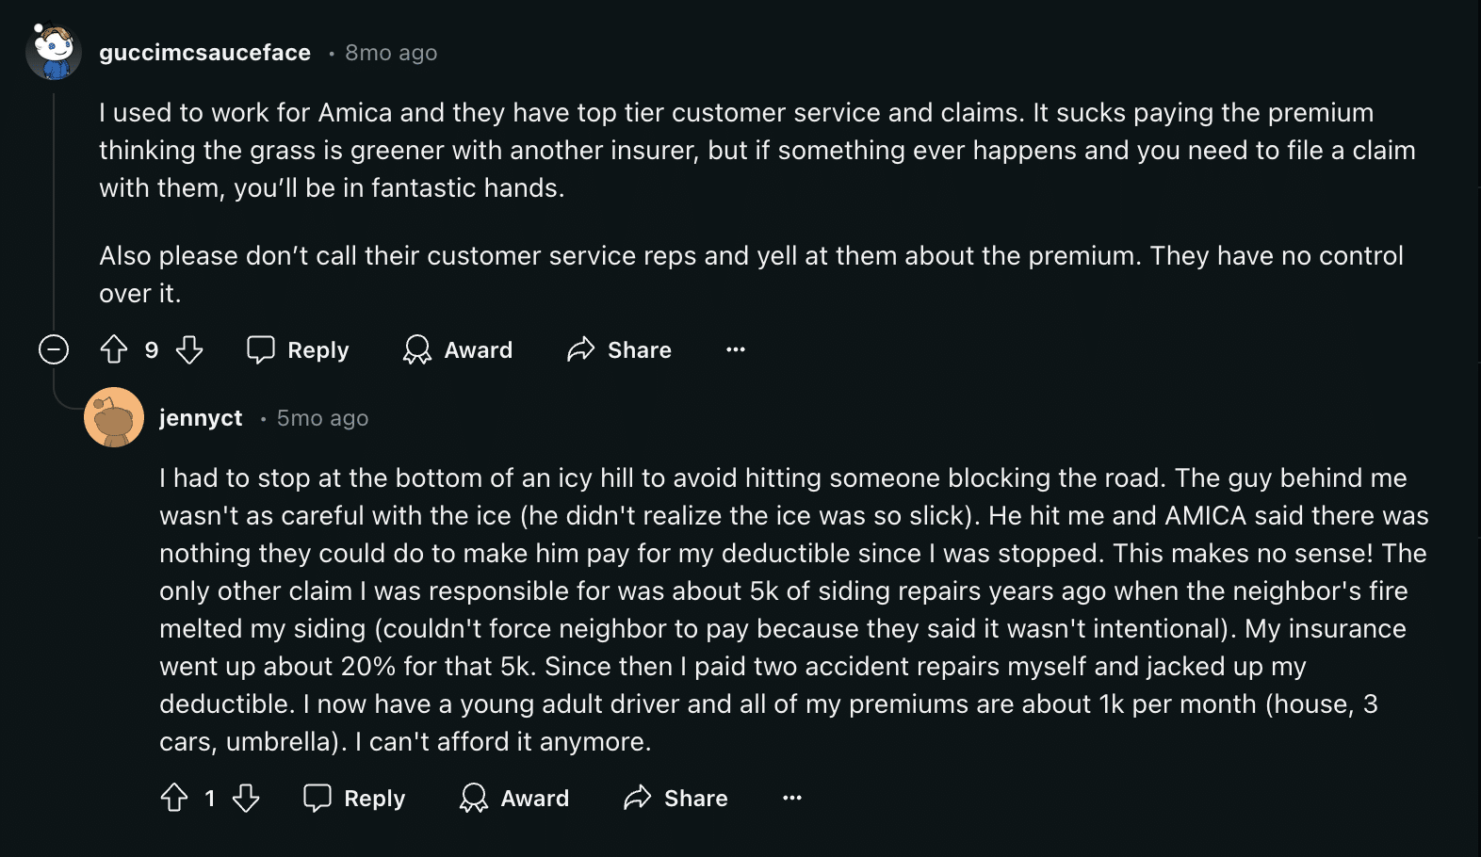Click the Reply speech bubble icon on top comment
Screen dimensions: 1481x857
(262, 349)
